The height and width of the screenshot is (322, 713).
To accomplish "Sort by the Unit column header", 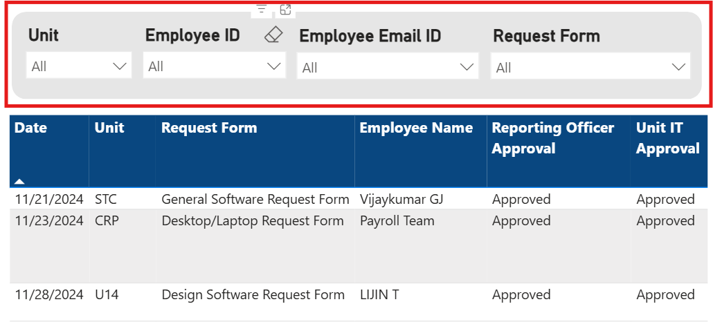I will click(x=109, y=128).
